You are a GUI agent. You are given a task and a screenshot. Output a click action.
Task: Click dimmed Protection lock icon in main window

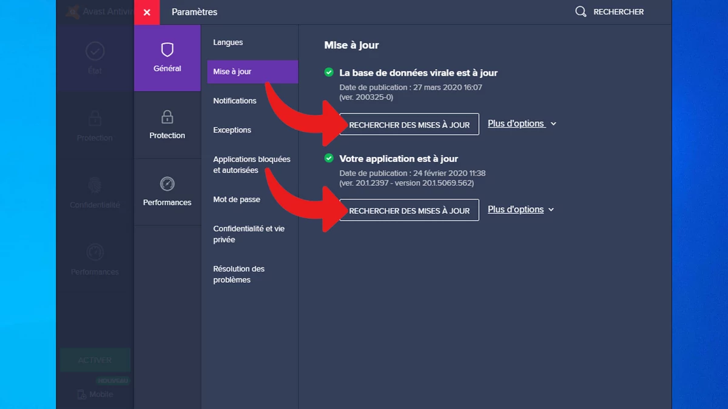(95, 118)
